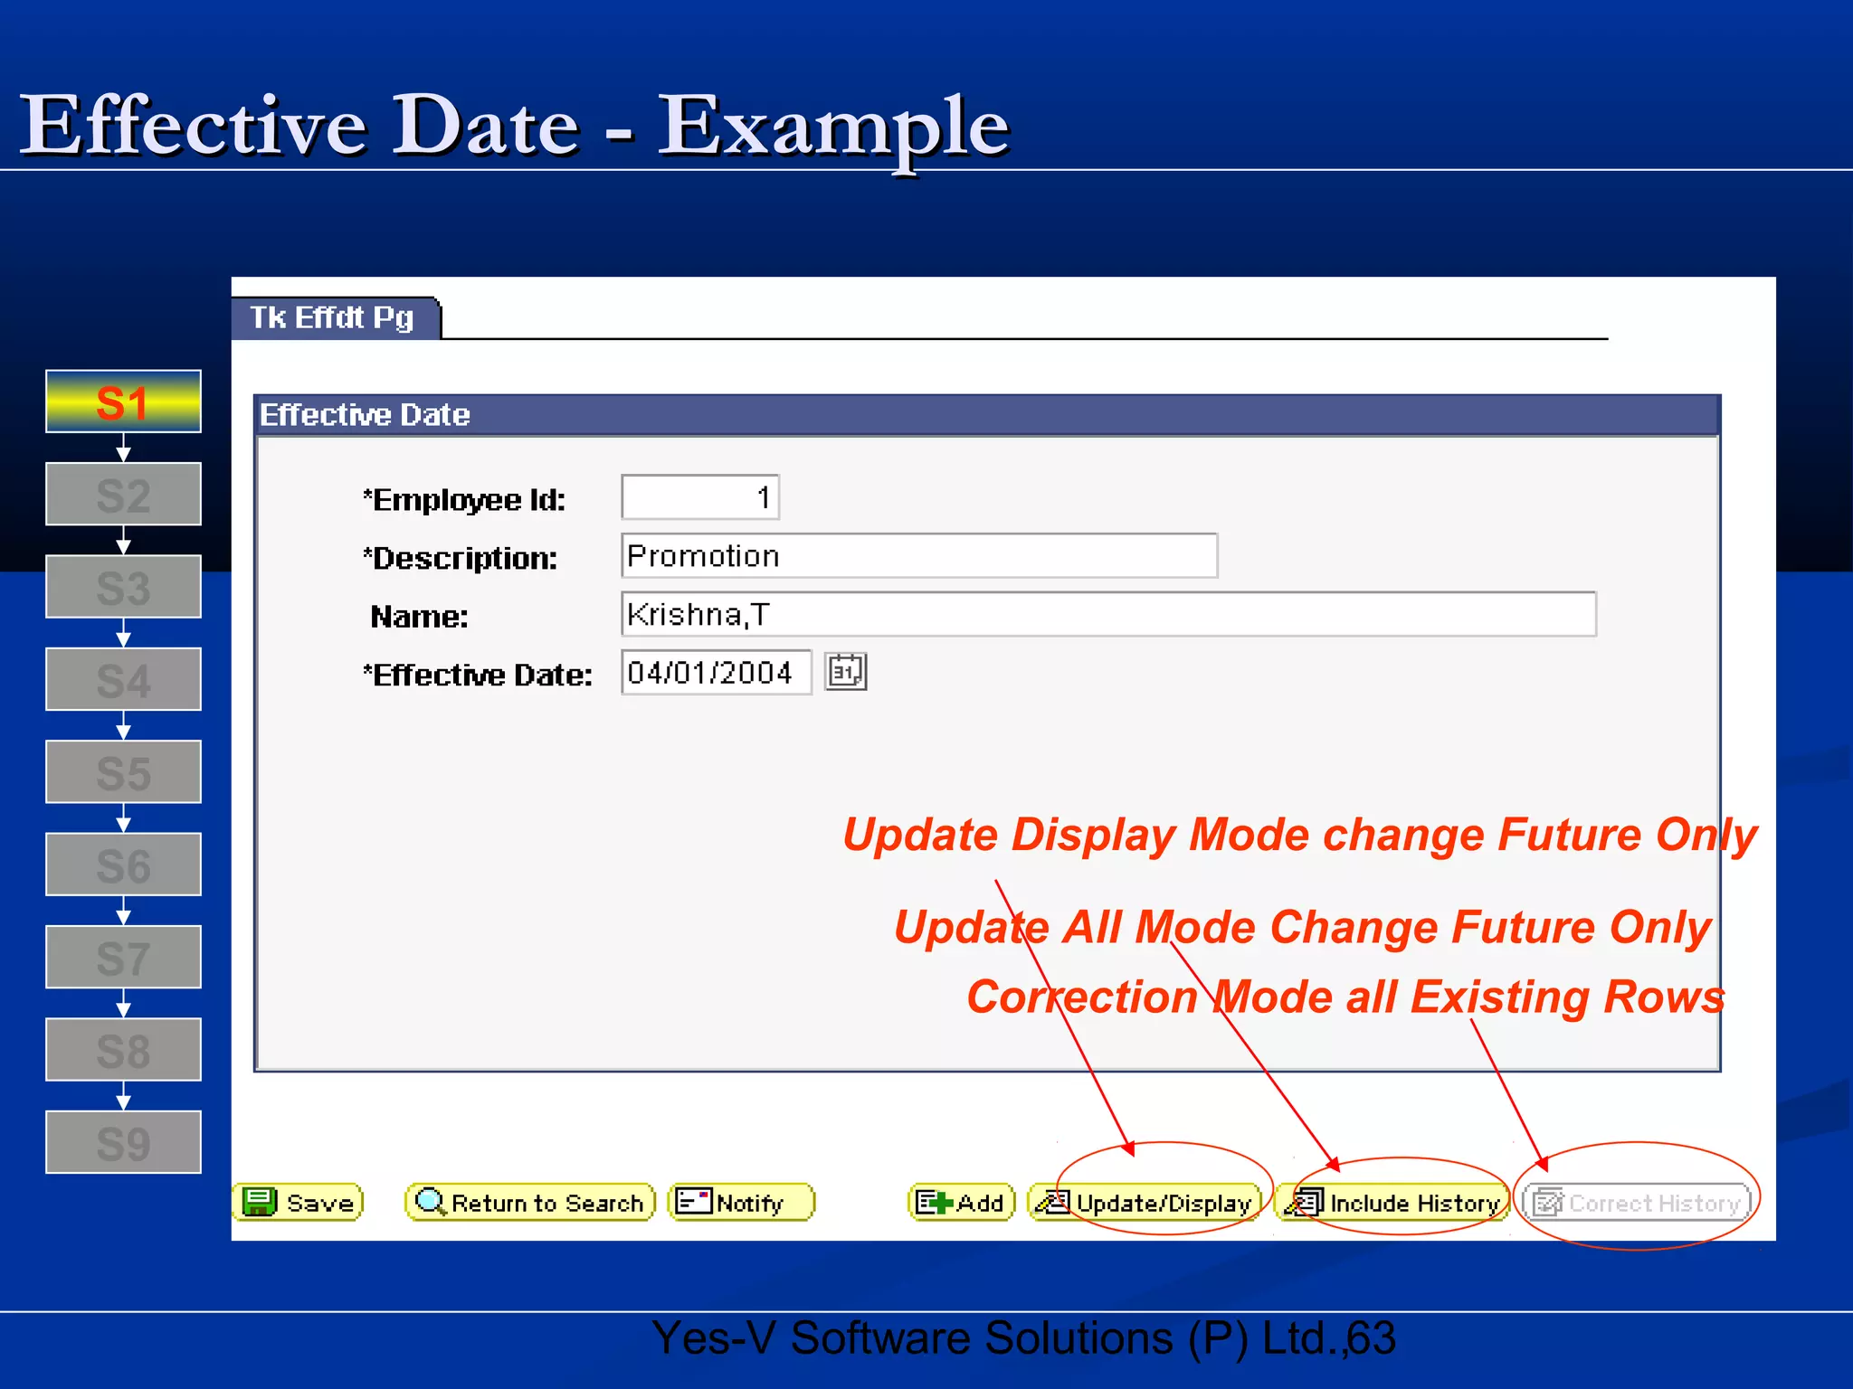Viewport: 1853px width, 1389px height.
Task: Click the Description field containing Promotion
Action: tap(919, 555)
